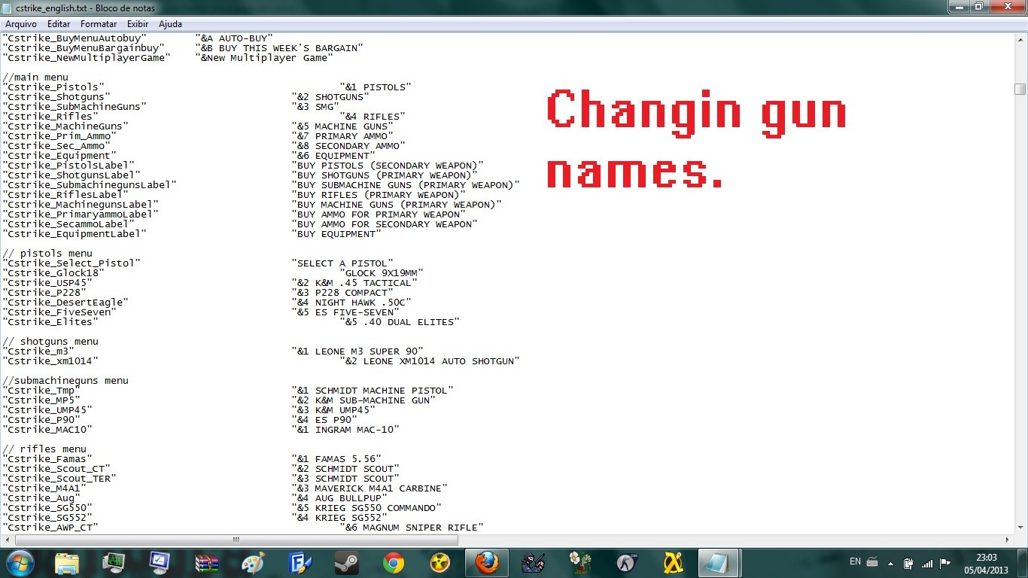Click "&2 LEONE XM1014 AUTO SHOTGUN" value
Image resolution: width=1028 pixels, height=578 pixels.
429,360
